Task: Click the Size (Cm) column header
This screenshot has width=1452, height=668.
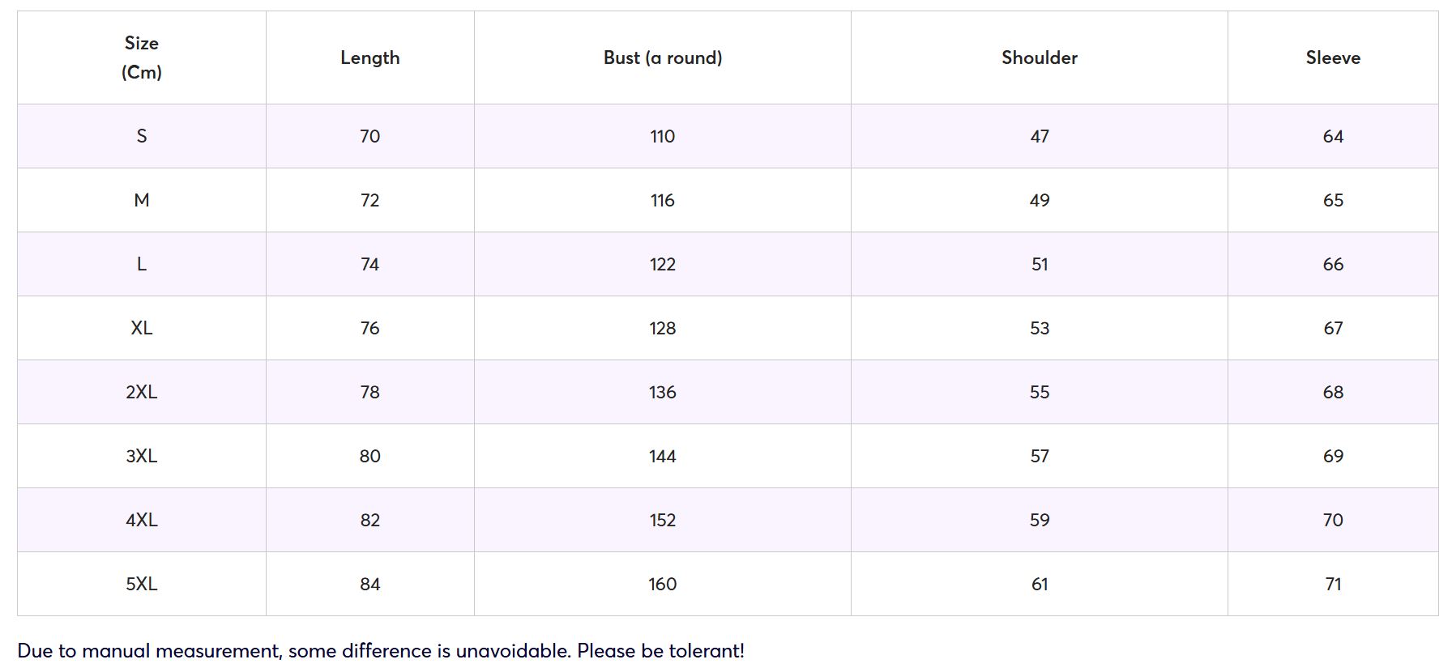Action: click(x=142, y=57)
